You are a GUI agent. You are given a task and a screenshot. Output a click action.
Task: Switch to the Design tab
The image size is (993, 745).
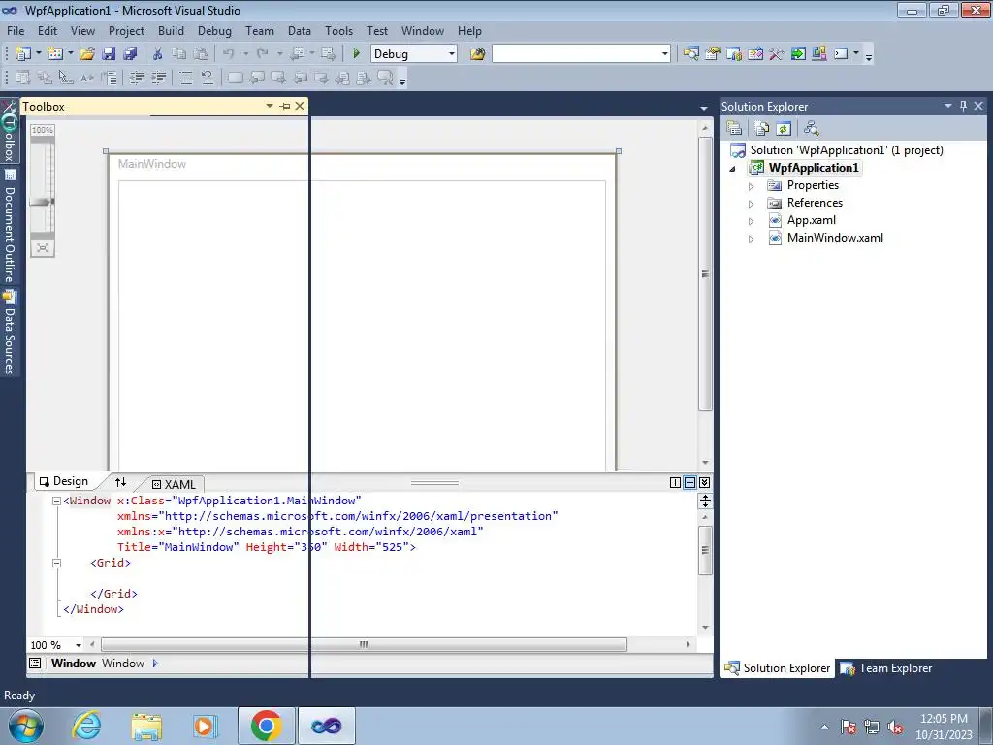point(63,481)
